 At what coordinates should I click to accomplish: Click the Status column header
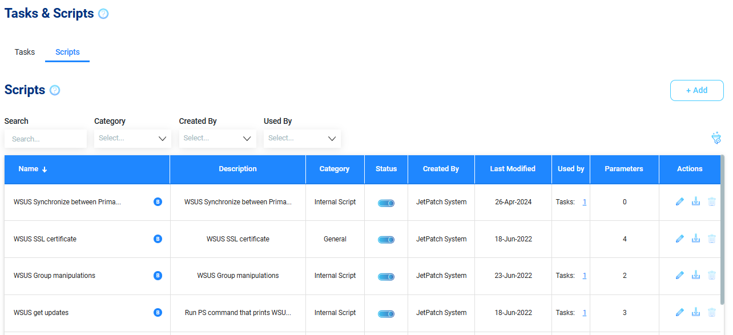[x=386, y=169]
